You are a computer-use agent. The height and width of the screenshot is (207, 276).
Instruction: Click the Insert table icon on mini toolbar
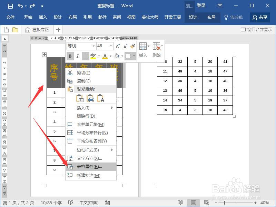(x=143, y=47)
